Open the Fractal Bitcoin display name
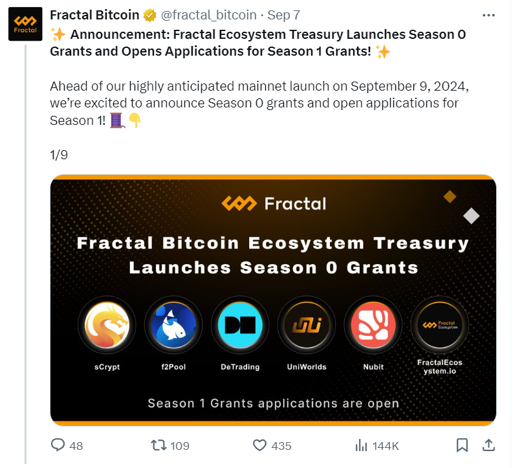The width and height of the screenshot is (513, 468). tap(94, 16)
